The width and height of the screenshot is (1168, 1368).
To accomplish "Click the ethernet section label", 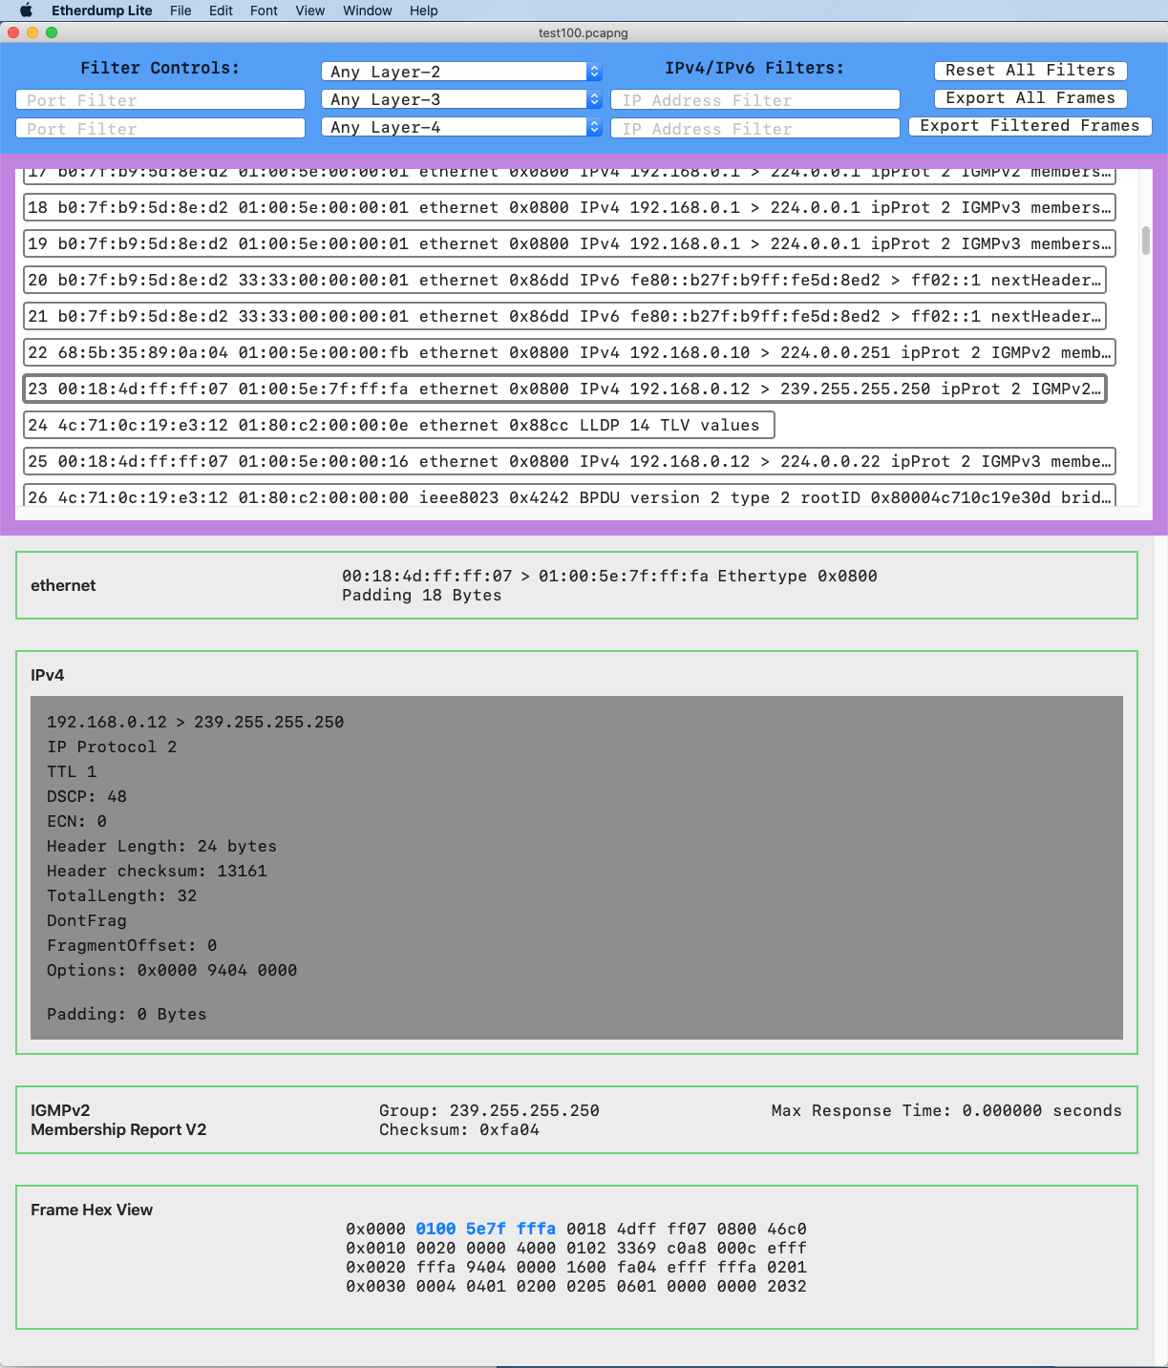I will (x=63, y=585).
